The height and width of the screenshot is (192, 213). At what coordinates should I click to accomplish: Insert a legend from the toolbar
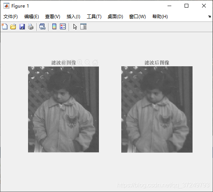coord(63,27)
